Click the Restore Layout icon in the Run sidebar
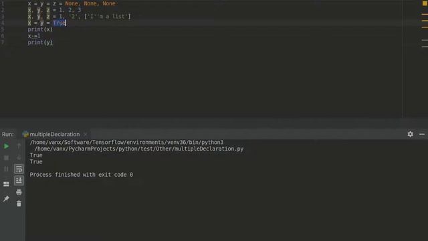428x241 pixels. pos(6,184)
